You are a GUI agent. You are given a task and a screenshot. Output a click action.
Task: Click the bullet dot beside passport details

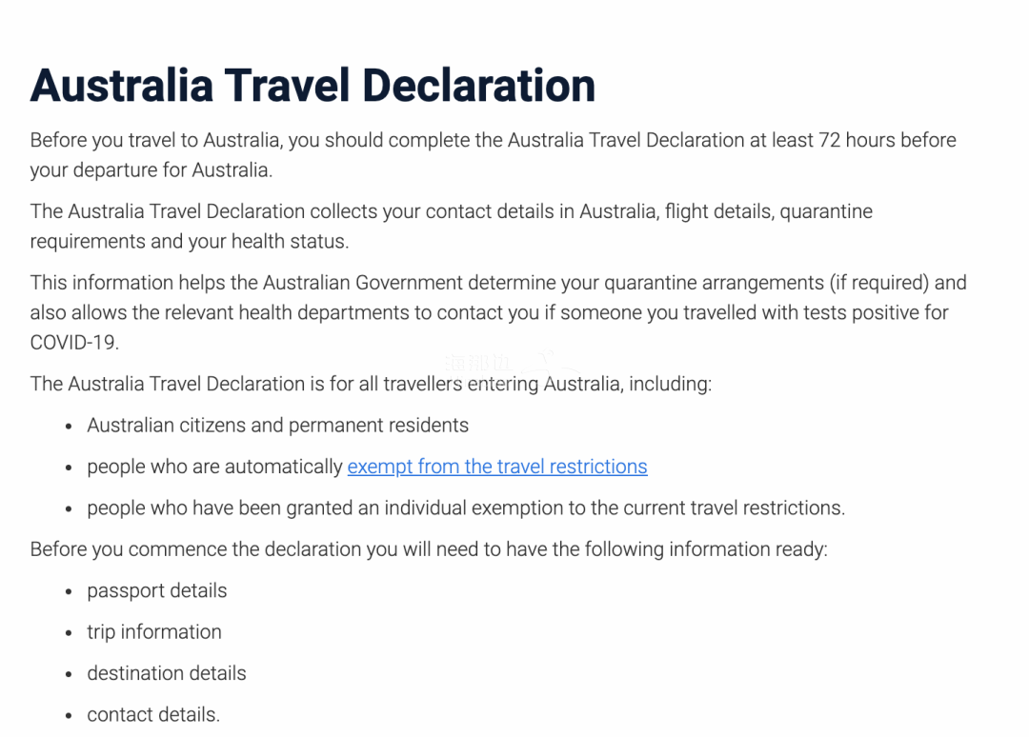click(x=69, y=591)
